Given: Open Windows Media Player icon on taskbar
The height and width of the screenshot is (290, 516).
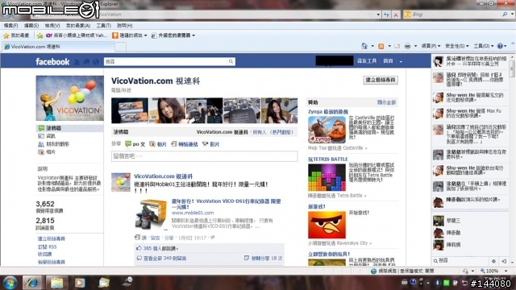Looking at the screenshot, I should pyautogui.click(x=80, y=283).
